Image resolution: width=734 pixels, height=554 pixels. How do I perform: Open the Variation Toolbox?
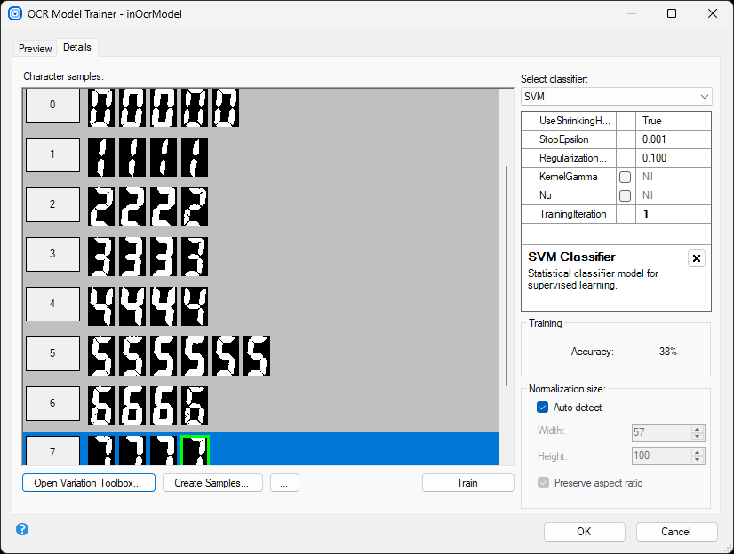click(88, 483)
